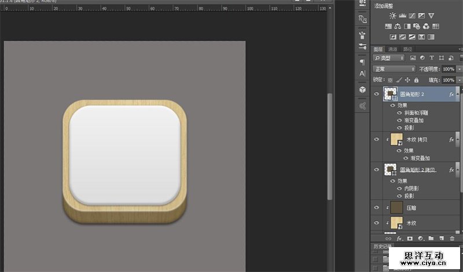Add a Color Balance adjustment (scales icon)

398,26
